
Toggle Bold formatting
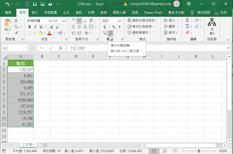coord(30,27)
